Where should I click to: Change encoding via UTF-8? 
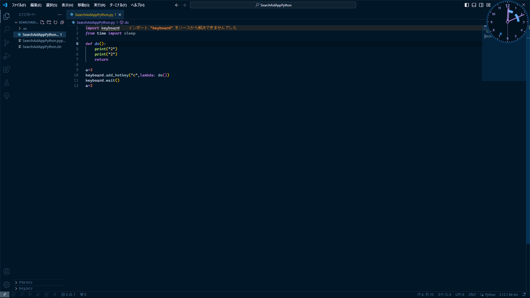coord(460,295)
